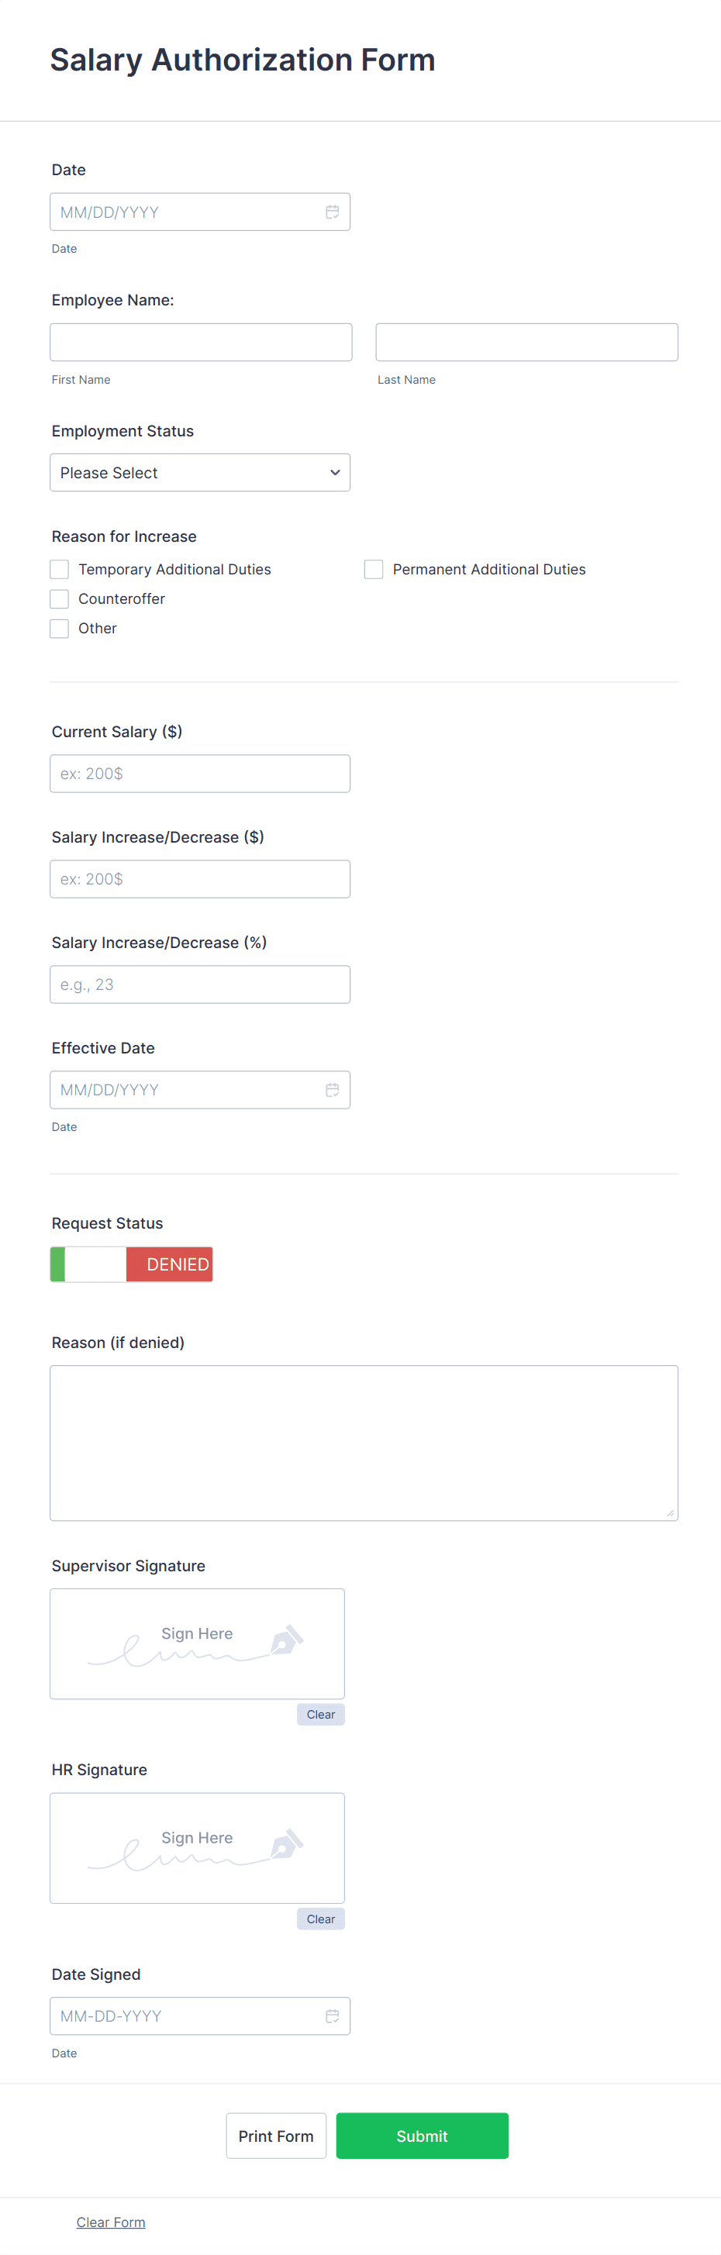Check Temporary Additional Duties

click(x=59, y=569)
